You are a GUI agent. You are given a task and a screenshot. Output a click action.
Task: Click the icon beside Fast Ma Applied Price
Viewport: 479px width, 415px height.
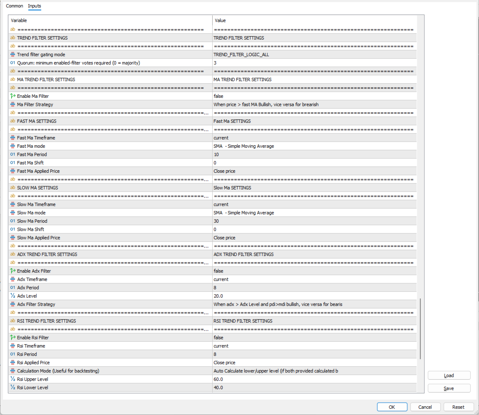12,171
